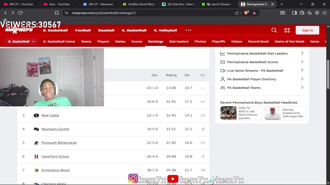Reload the current page
Screen dimensions: 330x185
(x=20, y=13)
